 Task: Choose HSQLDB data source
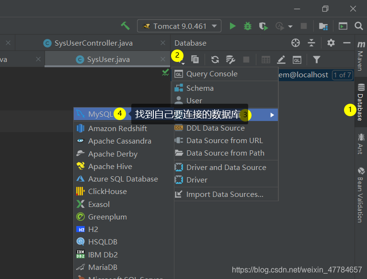(x=124, y=242)
